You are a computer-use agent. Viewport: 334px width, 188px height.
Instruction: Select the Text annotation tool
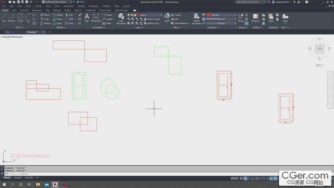(87, 18)
